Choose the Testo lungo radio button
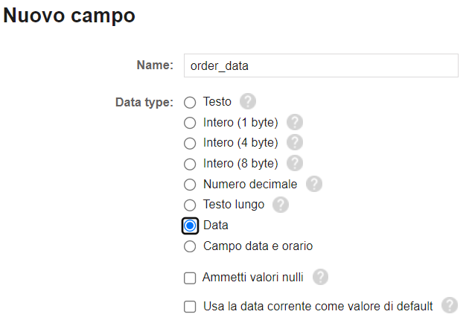The height and width of the screenshot is (323, 469). point(190,205)
